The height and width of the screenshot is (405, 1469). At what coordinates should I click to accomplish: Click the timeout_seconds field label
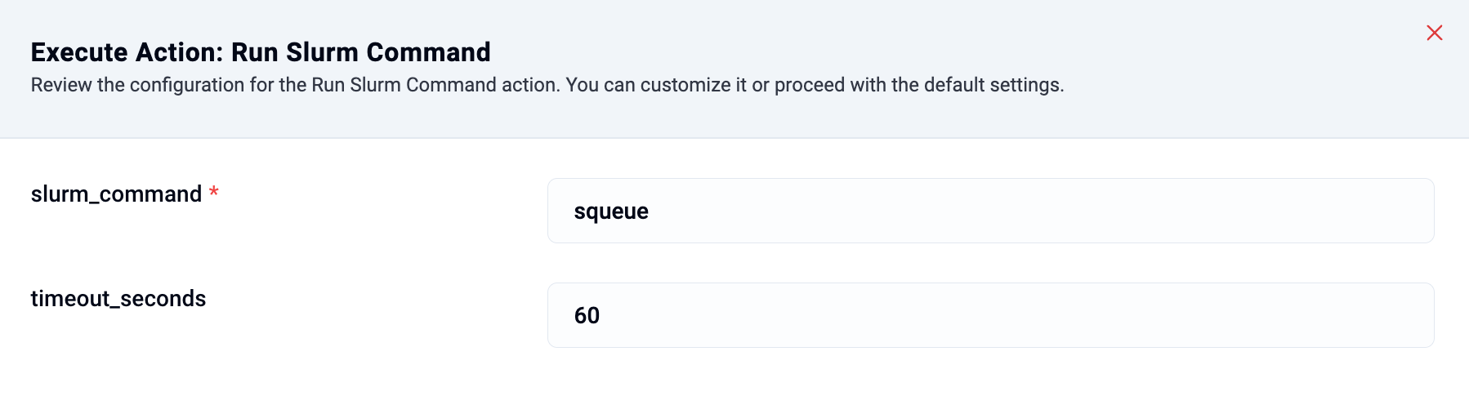118,299
